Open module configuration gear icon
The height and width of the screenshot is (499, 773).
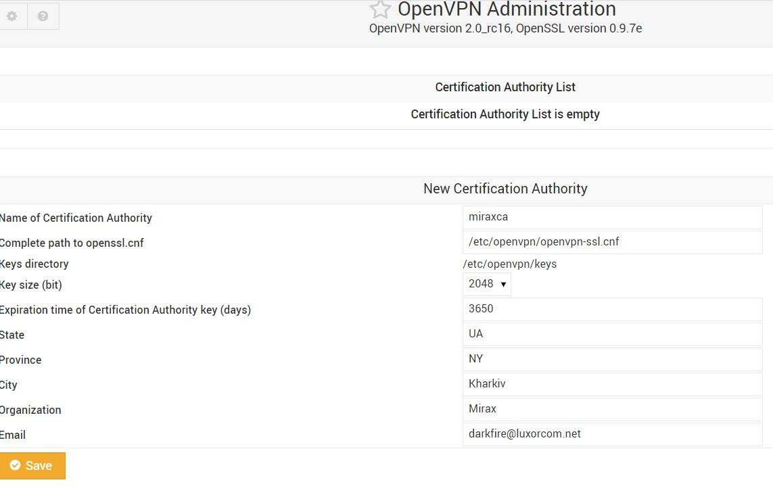[x=12, y=16]
